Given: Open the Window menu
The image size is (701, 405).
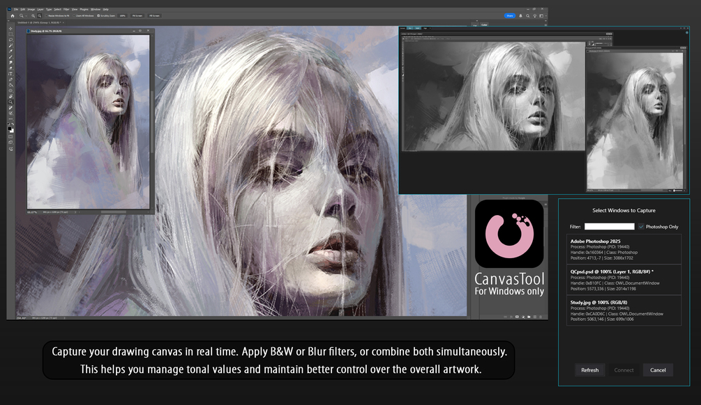Looking at the screenshot, I should pos(96,9).
